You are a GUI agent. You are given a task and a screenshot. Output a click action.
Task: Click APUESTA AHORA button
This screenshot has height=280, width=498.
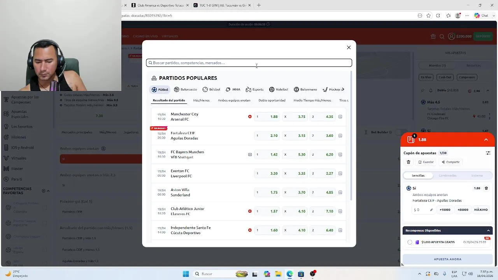(447, 259)
